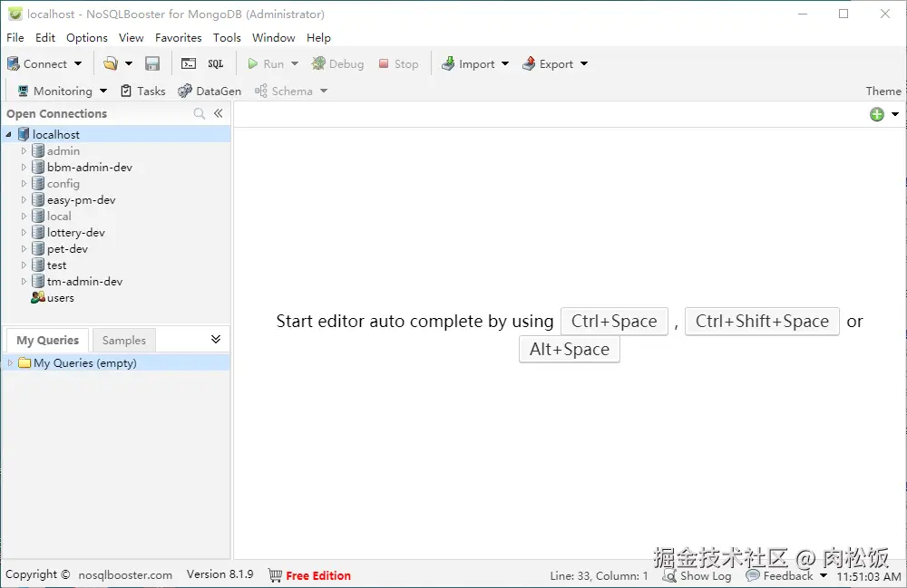The image size is (907, 588).
Task: Open the Theme option
Action: coord(883,91)
